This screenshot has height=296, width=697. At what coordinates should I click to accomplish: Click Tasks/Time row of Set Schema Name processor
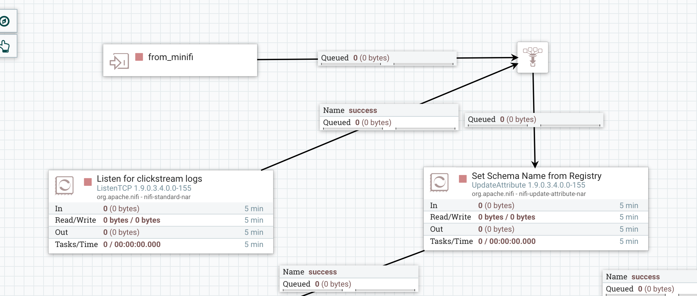pos(536,241)
